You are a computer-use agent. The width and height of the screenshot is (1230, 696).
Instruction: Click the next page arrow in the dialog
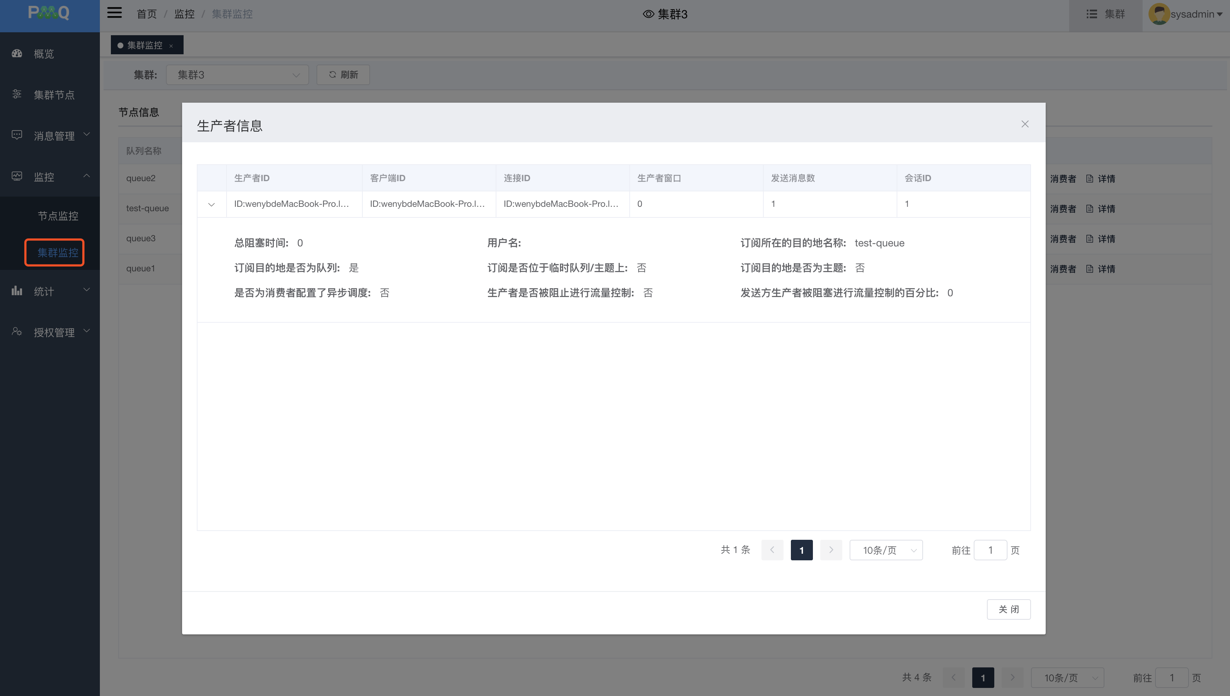coord(831,550)
